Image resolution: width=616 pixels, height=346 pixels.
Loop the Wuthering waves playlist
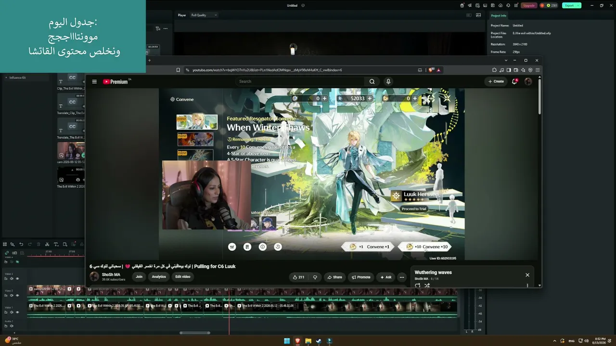pos(417,285)
